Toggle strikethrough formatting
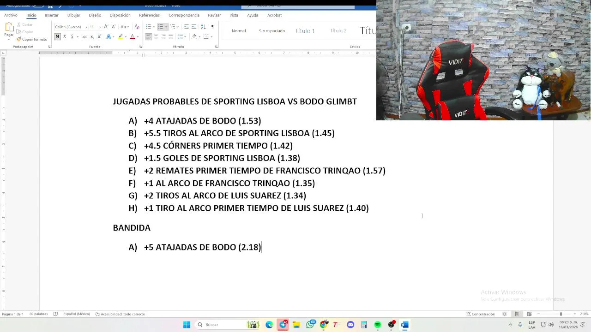 [84, 36]
